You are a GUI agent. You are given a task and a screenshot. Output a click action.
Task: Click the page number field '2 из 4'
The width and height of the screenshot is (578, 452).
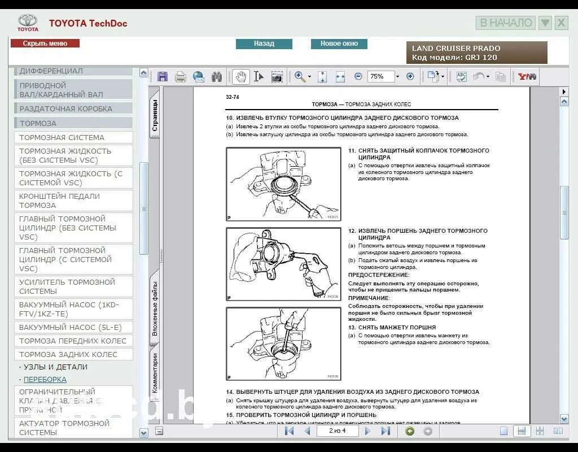click(338, 431)
